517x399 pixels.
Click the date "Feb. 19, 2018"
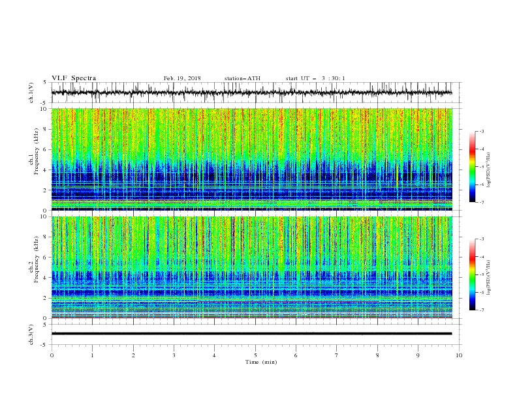(182, 78)
